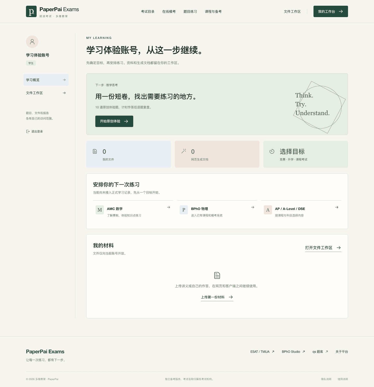
Task: Click the clock icon in 选择目标 card
Action: tap(272, 151)
